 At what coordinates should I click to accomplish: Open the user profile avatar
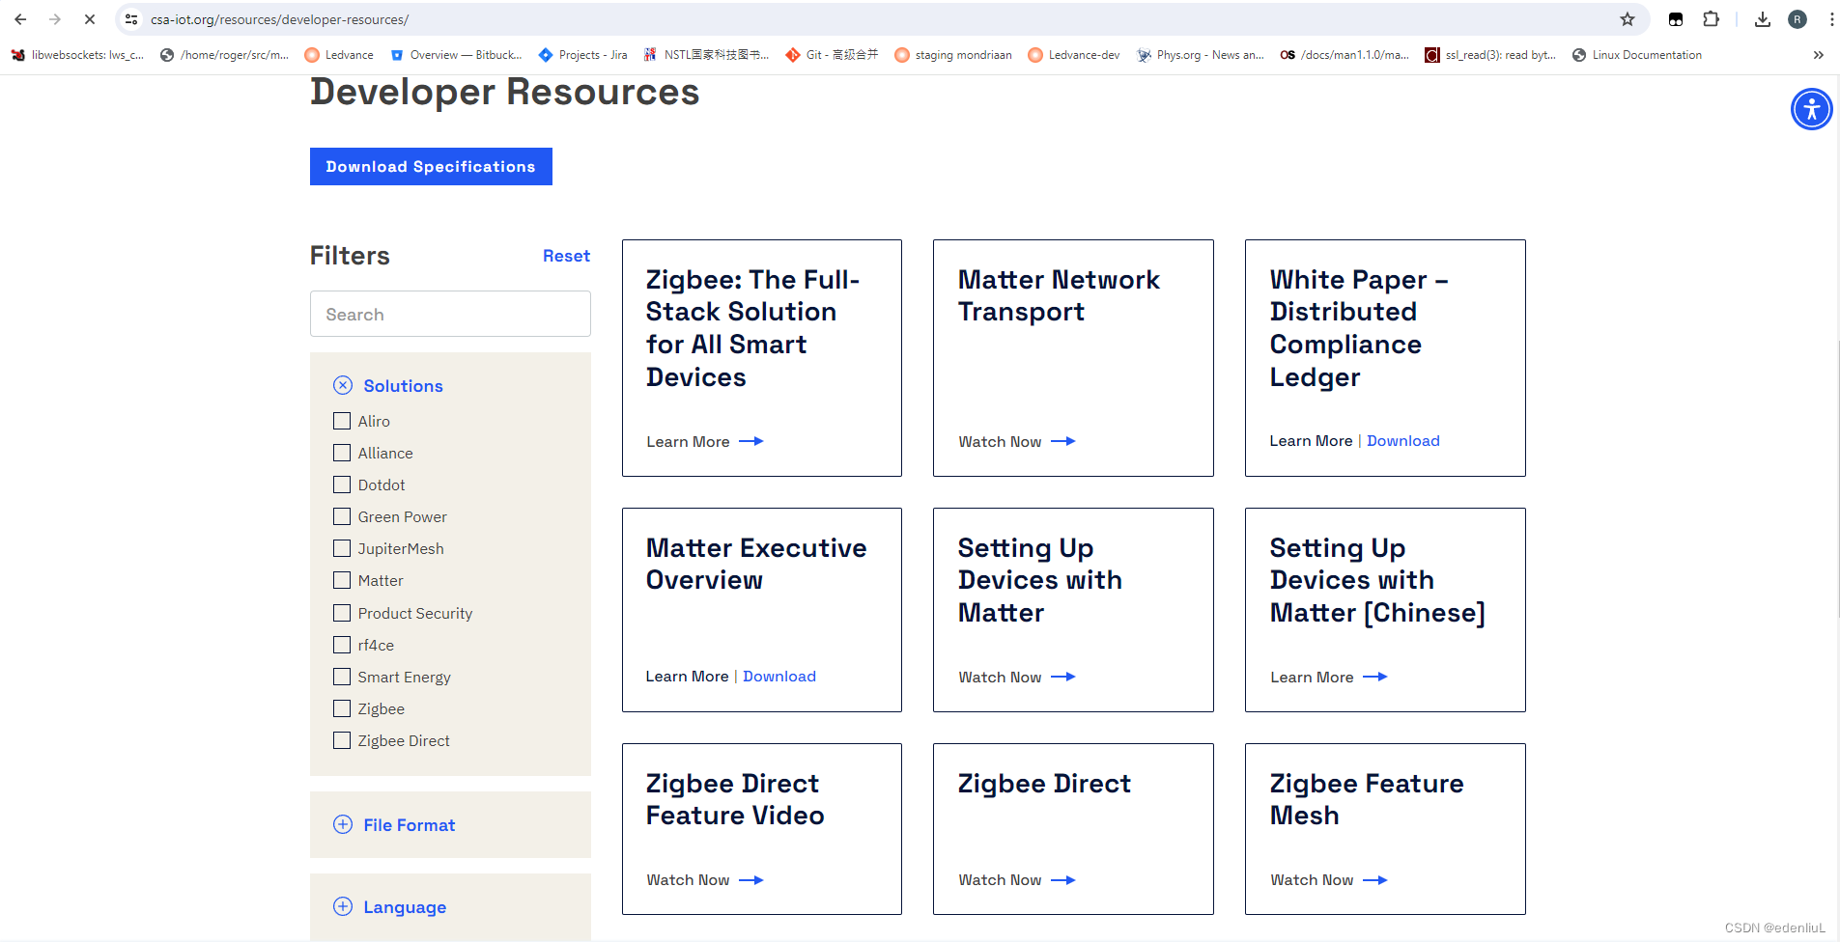[x=1798, y=19]
